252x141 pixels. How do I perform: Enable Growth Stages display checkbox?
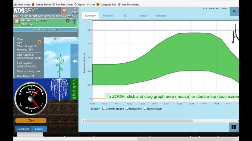pos(104,108)
